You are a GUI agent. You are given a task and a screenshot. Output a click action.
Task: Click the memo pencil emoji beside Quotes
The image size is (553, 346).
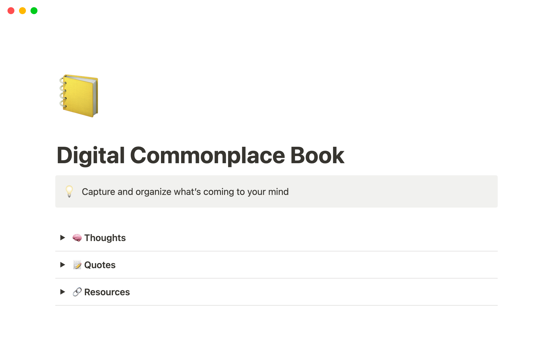77,265
